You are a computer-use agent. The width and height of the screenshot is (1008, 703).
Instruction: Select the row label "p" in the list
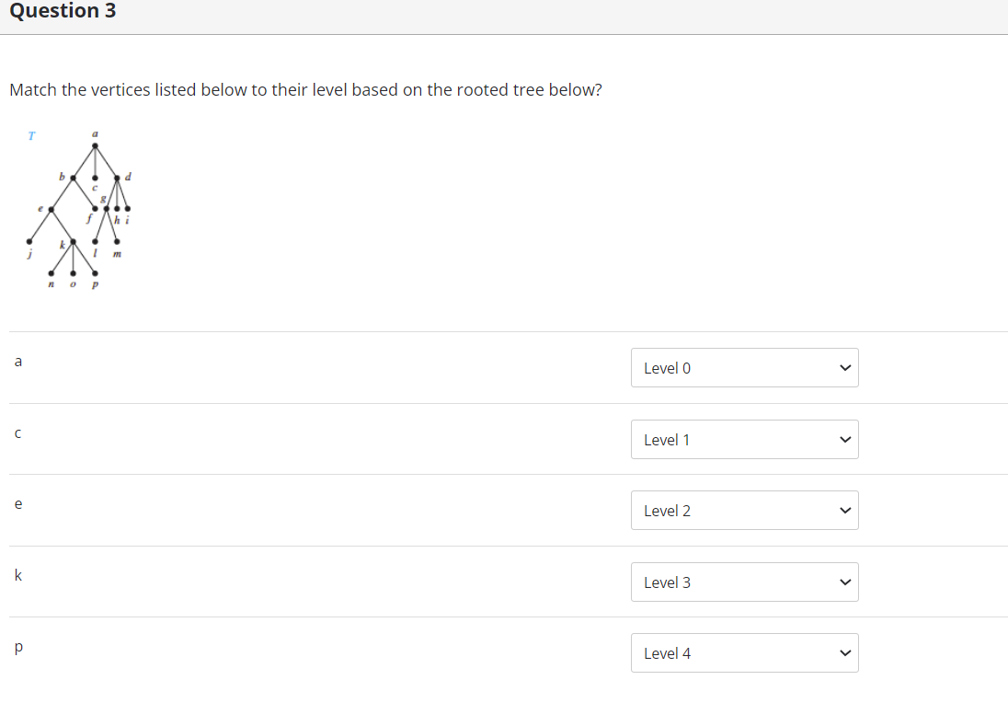click(17, 648)
